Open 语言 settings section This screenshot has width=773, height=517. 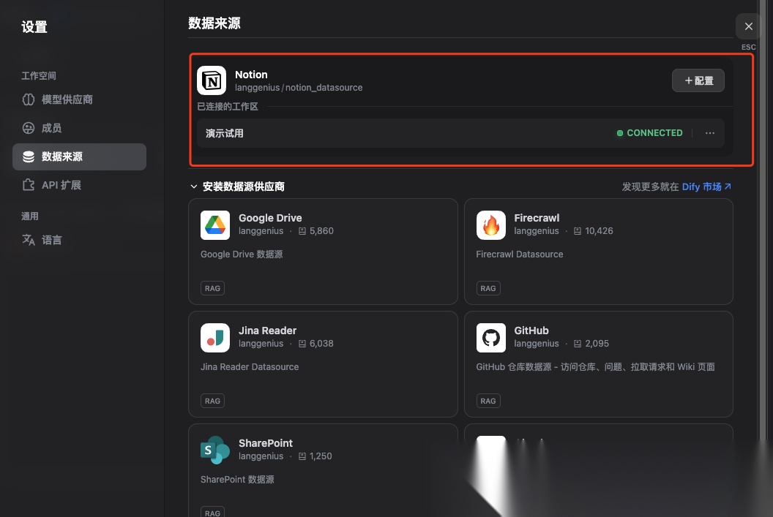[79, 240]
